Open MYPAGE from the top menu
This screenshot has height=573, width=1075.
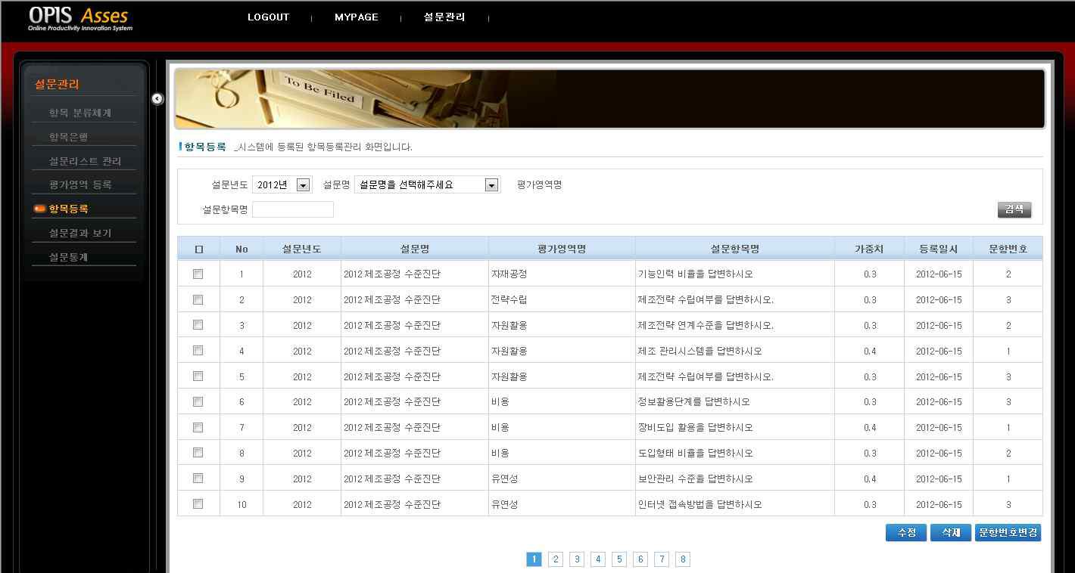[x=356, y=17]
